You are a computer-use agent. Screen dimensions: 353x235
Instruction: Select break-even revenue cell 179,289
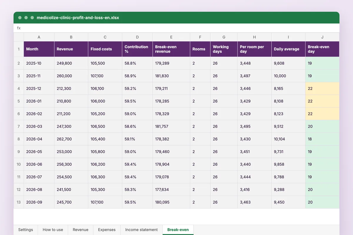click(171, 63)
